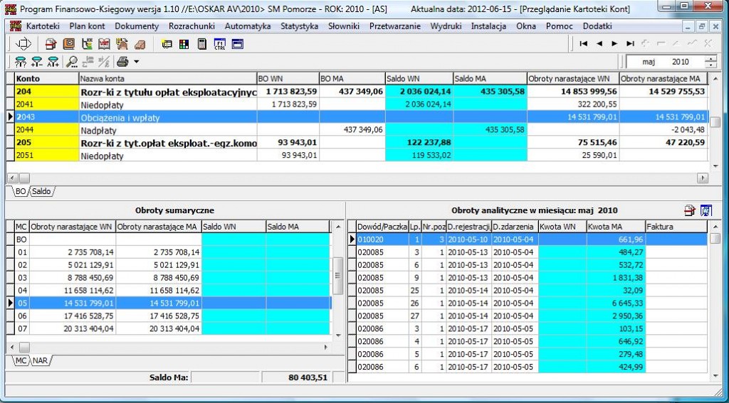The width and height of the screenshot is (729, 403).
Task: Click the accounts table horizontal scrollbar thumb
Action: coord(23,178)
